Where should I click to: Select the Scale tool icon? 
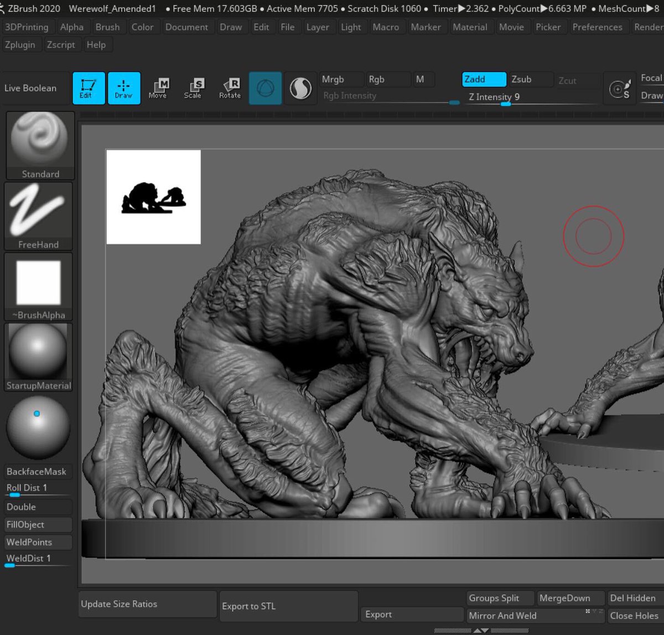(x=193, y=88)
